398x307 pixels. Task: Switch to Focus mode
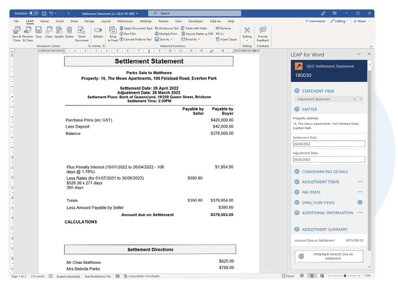(x=288, y=276)
